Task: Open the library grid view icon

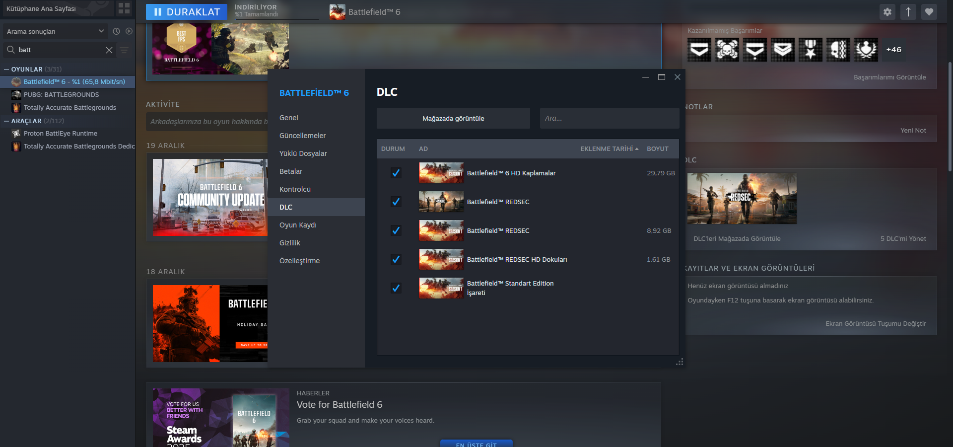Action: (124, 8)
